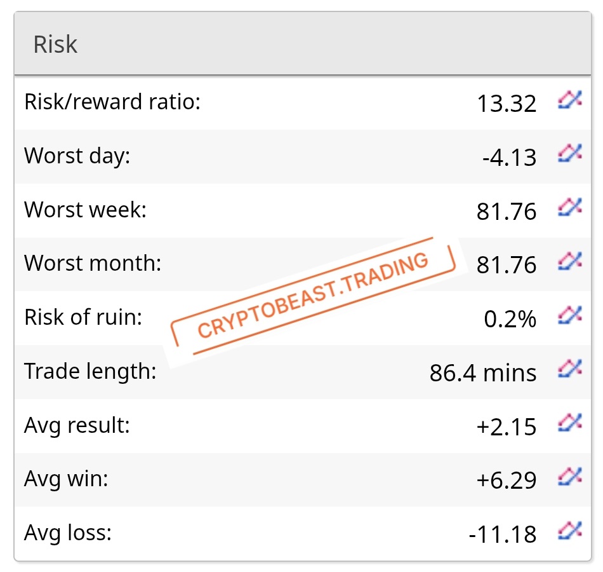The height and width of the screenshot is (572, 603).
Task: Open chart icon for Worst month
Action: pos(570,261)
